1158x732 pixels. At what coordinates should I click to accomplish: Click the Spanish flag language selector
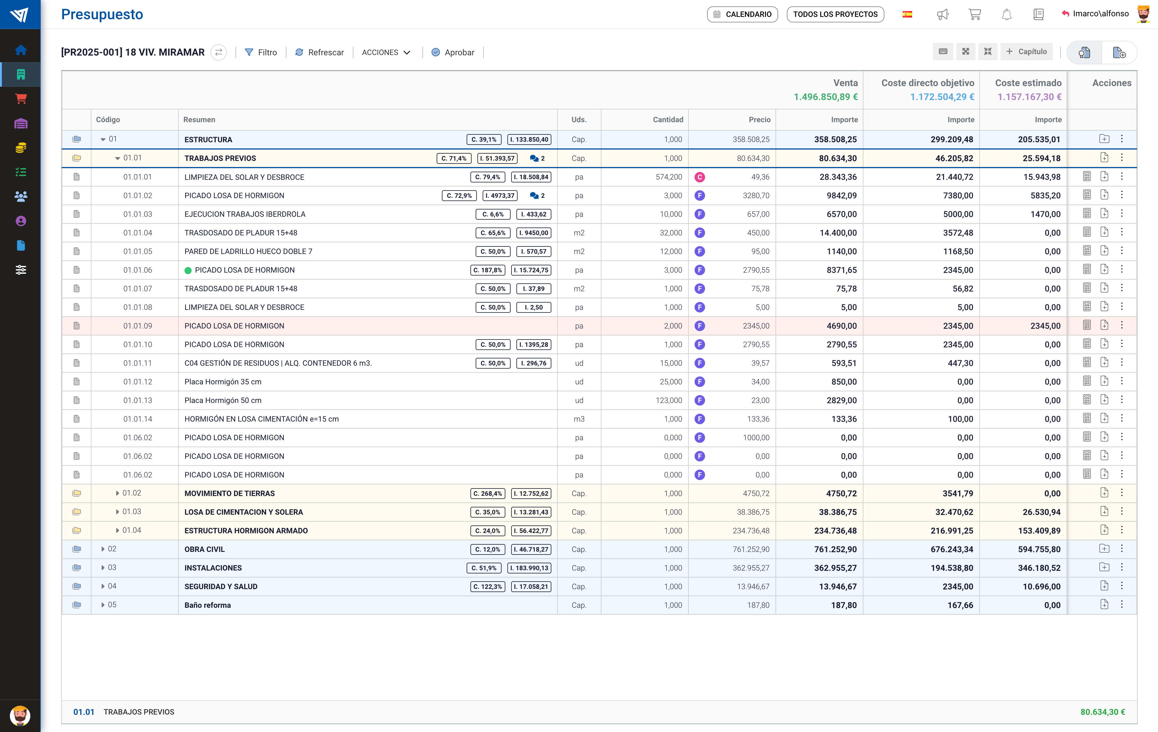[x=907, y=15]
